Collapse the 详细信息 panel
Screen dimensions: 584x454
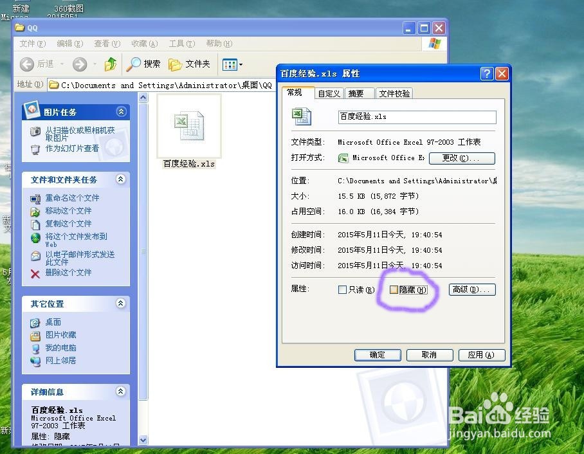pyautogui.click(x=121, y=391)
